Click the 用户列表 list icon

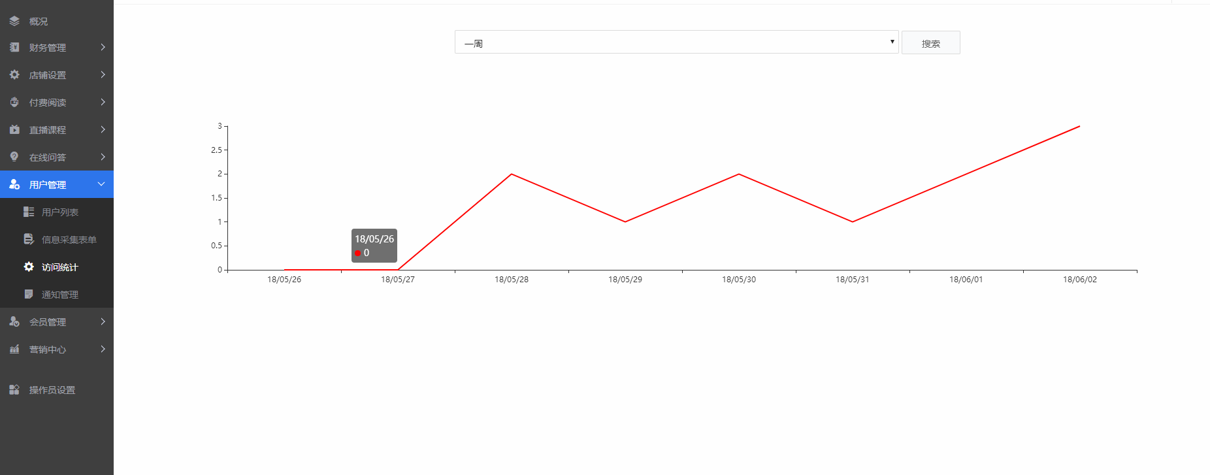(29, 212)
